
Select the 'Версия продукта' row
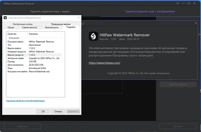(x=34, y=55)
